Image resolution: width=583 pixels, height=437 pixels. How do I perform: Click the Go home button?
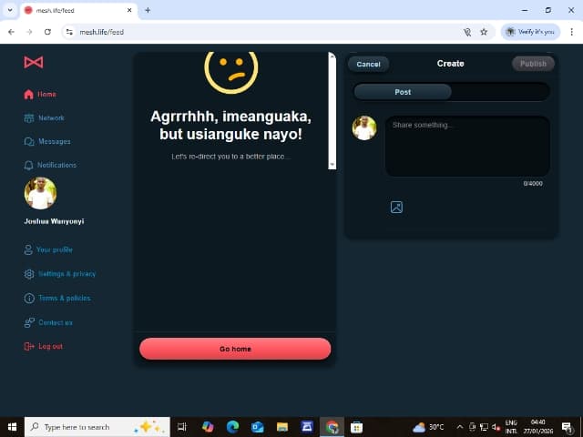pos(235,349)
